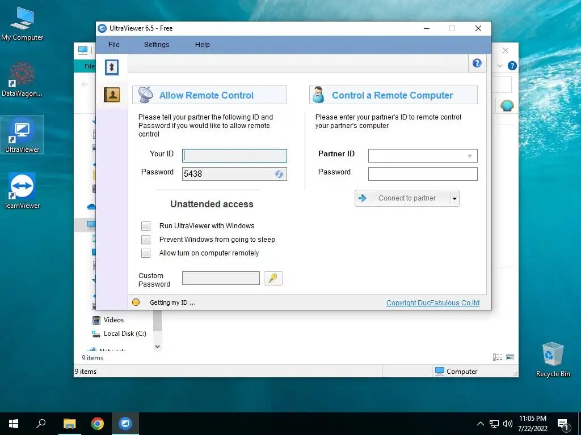Click Connect to partner button
The width and height of the screenshot is (581, 435).
coord(402,198)
